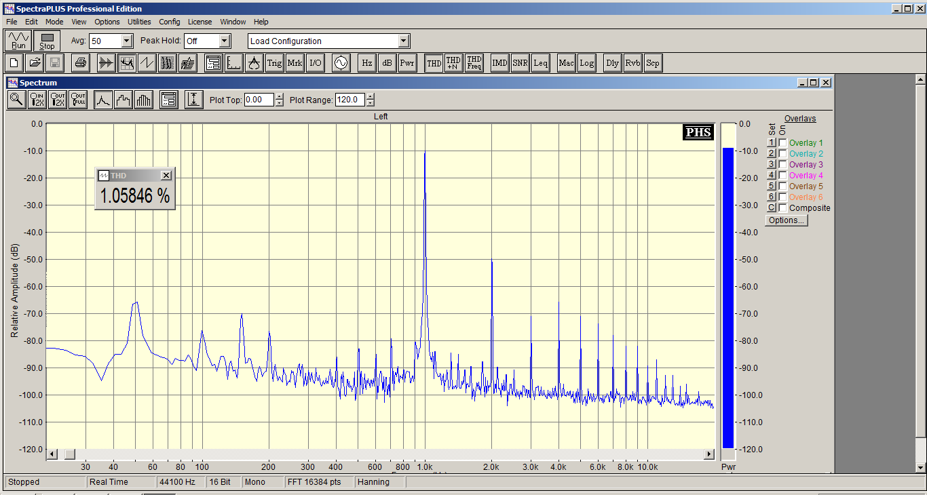The height and width of the screenshot is (495, 927).
Task: Enable the Overlay 4 checkbox
Action: 782,176
